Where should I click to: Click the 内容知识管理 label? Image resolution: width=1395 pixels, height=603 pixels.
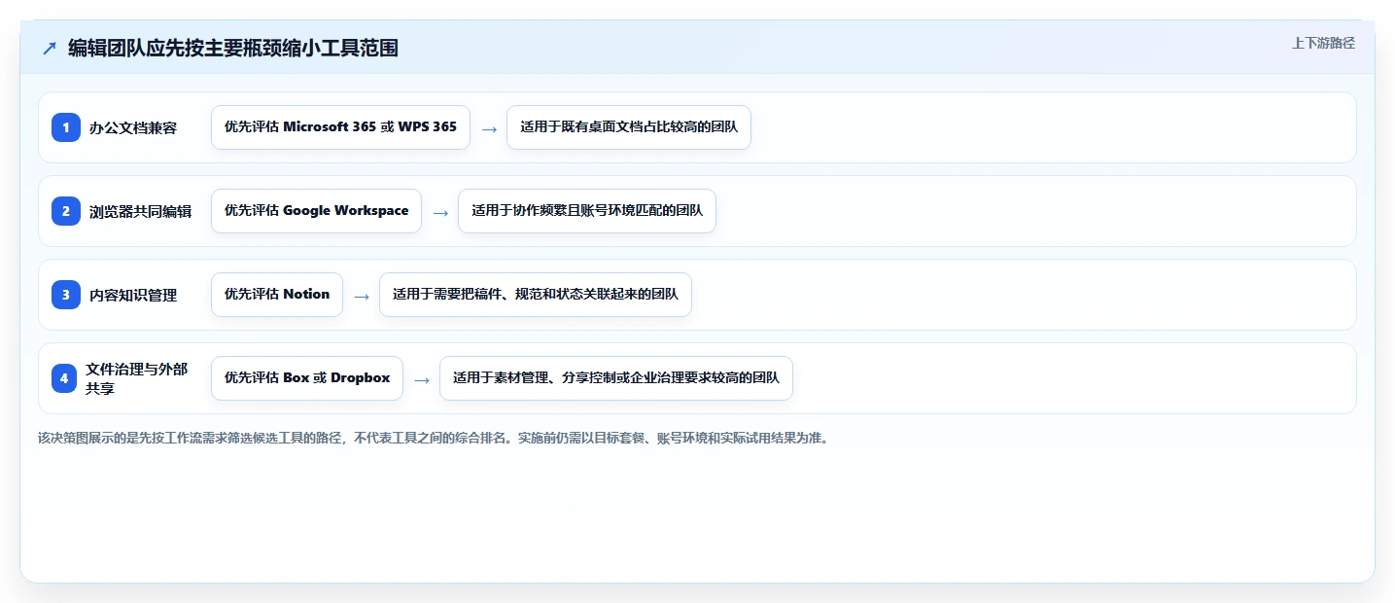[133, 295]
